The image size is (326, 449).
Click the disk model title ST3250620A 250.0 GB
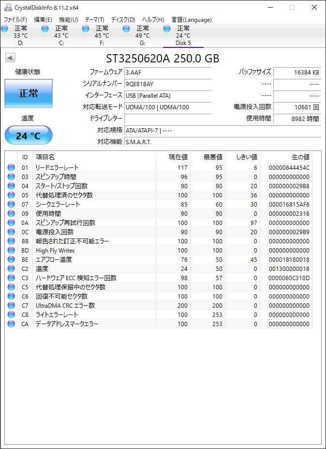click(x=163, y=59)
